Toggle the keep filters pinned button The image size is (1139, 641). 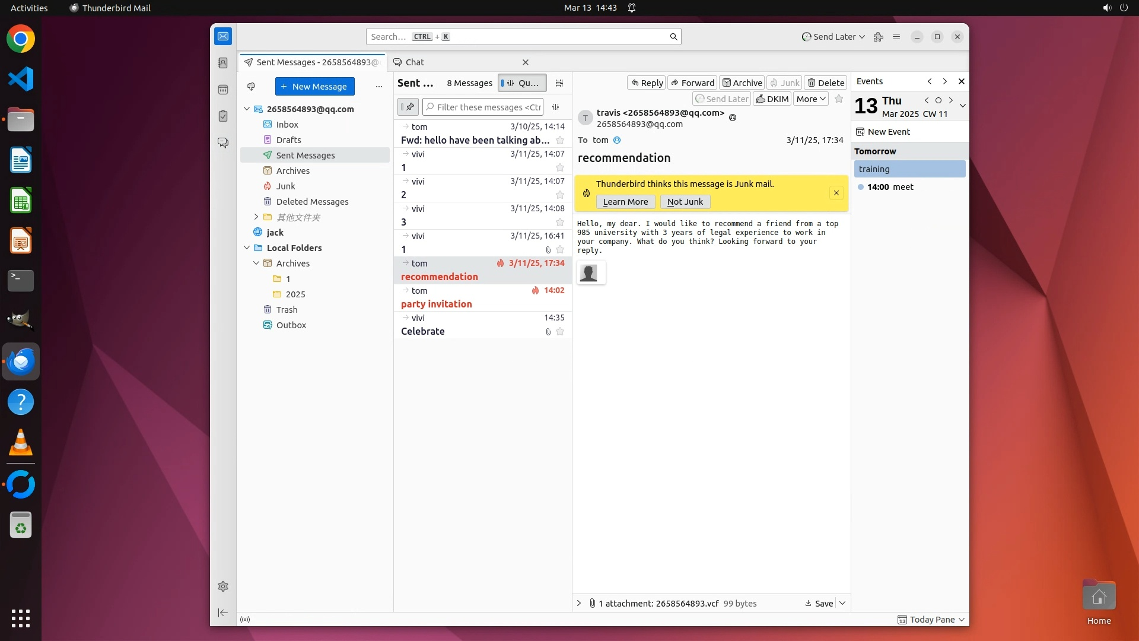coord(408,107)
